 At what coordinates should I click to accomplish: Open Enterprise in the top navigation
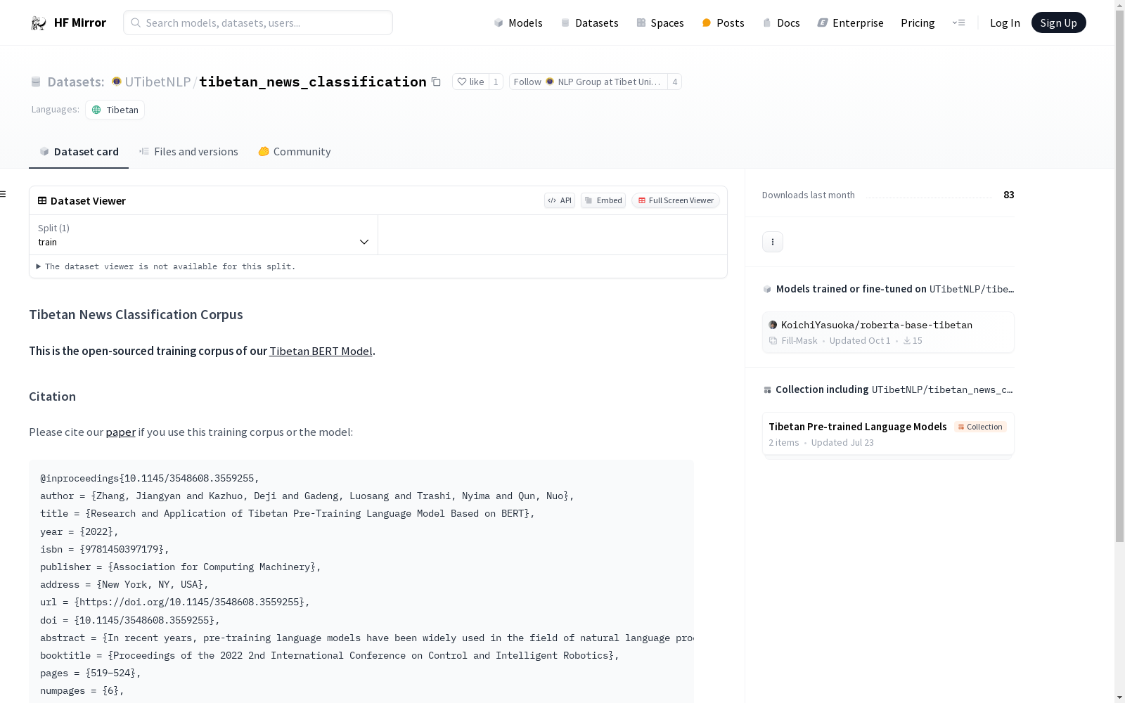tap(850, 22)
